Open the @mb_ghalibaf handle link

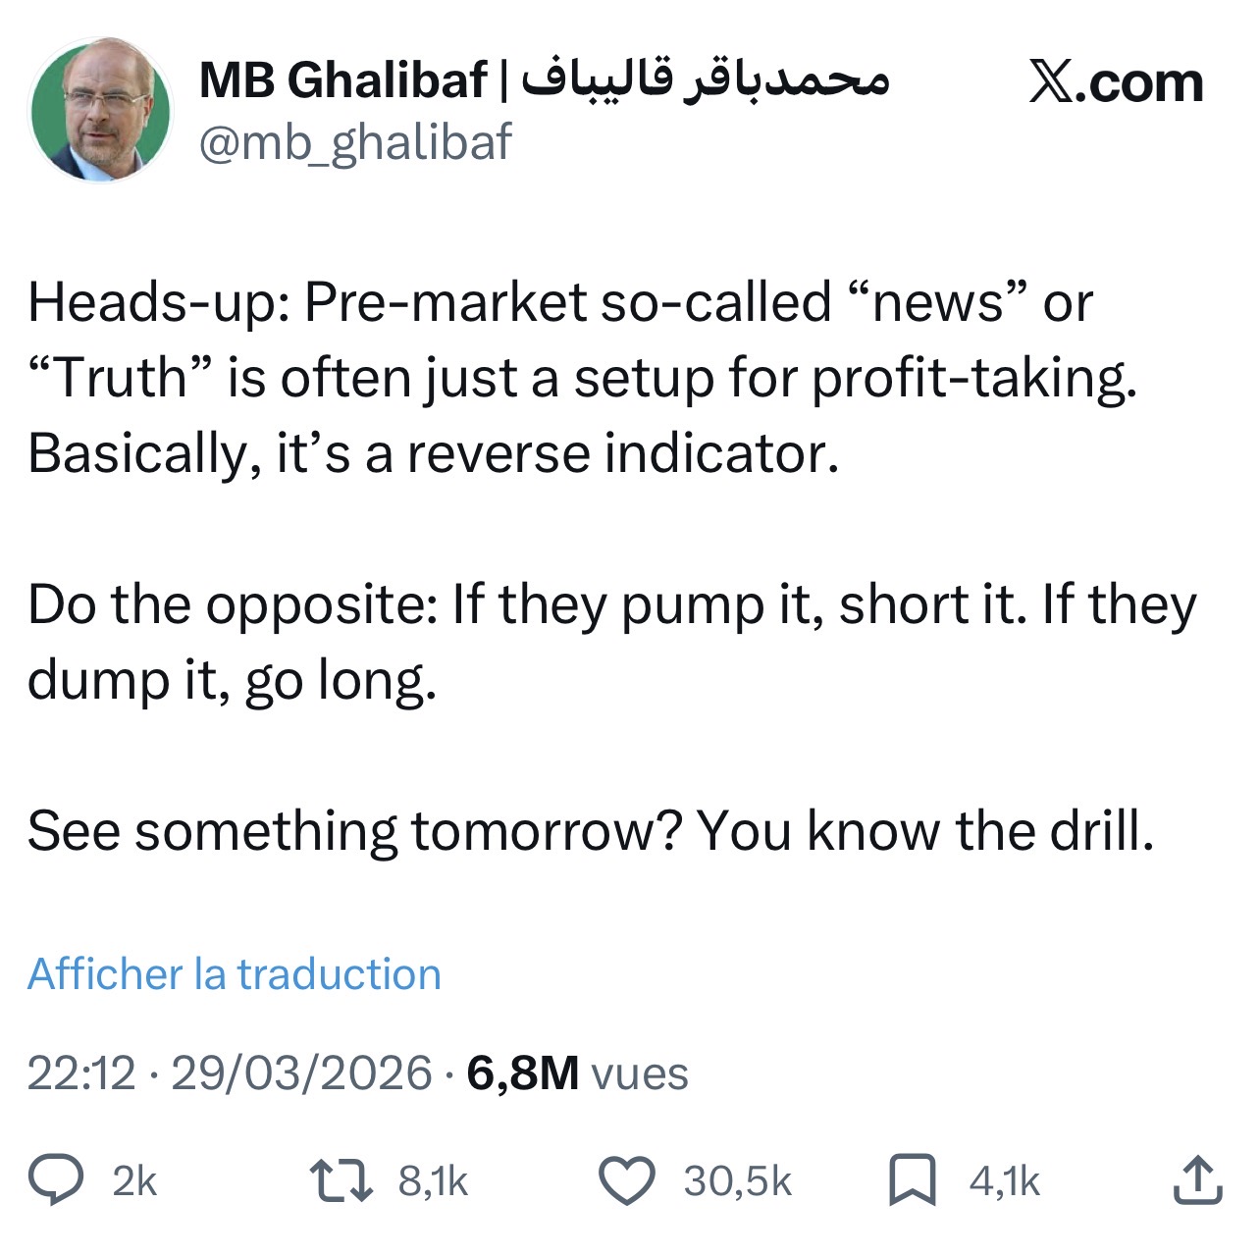pyautogui.click(x=355, y=143)
